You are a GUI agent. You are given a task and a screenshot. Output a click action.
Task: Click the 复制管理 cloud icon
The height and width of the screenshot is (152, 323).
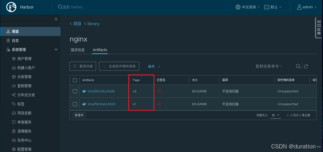click(x=14, y=86)
